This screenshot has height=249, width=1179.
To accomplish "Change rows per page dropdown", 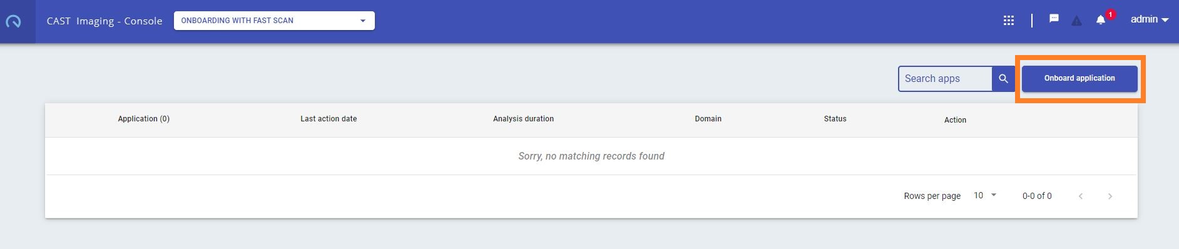I will coord(985,196).
